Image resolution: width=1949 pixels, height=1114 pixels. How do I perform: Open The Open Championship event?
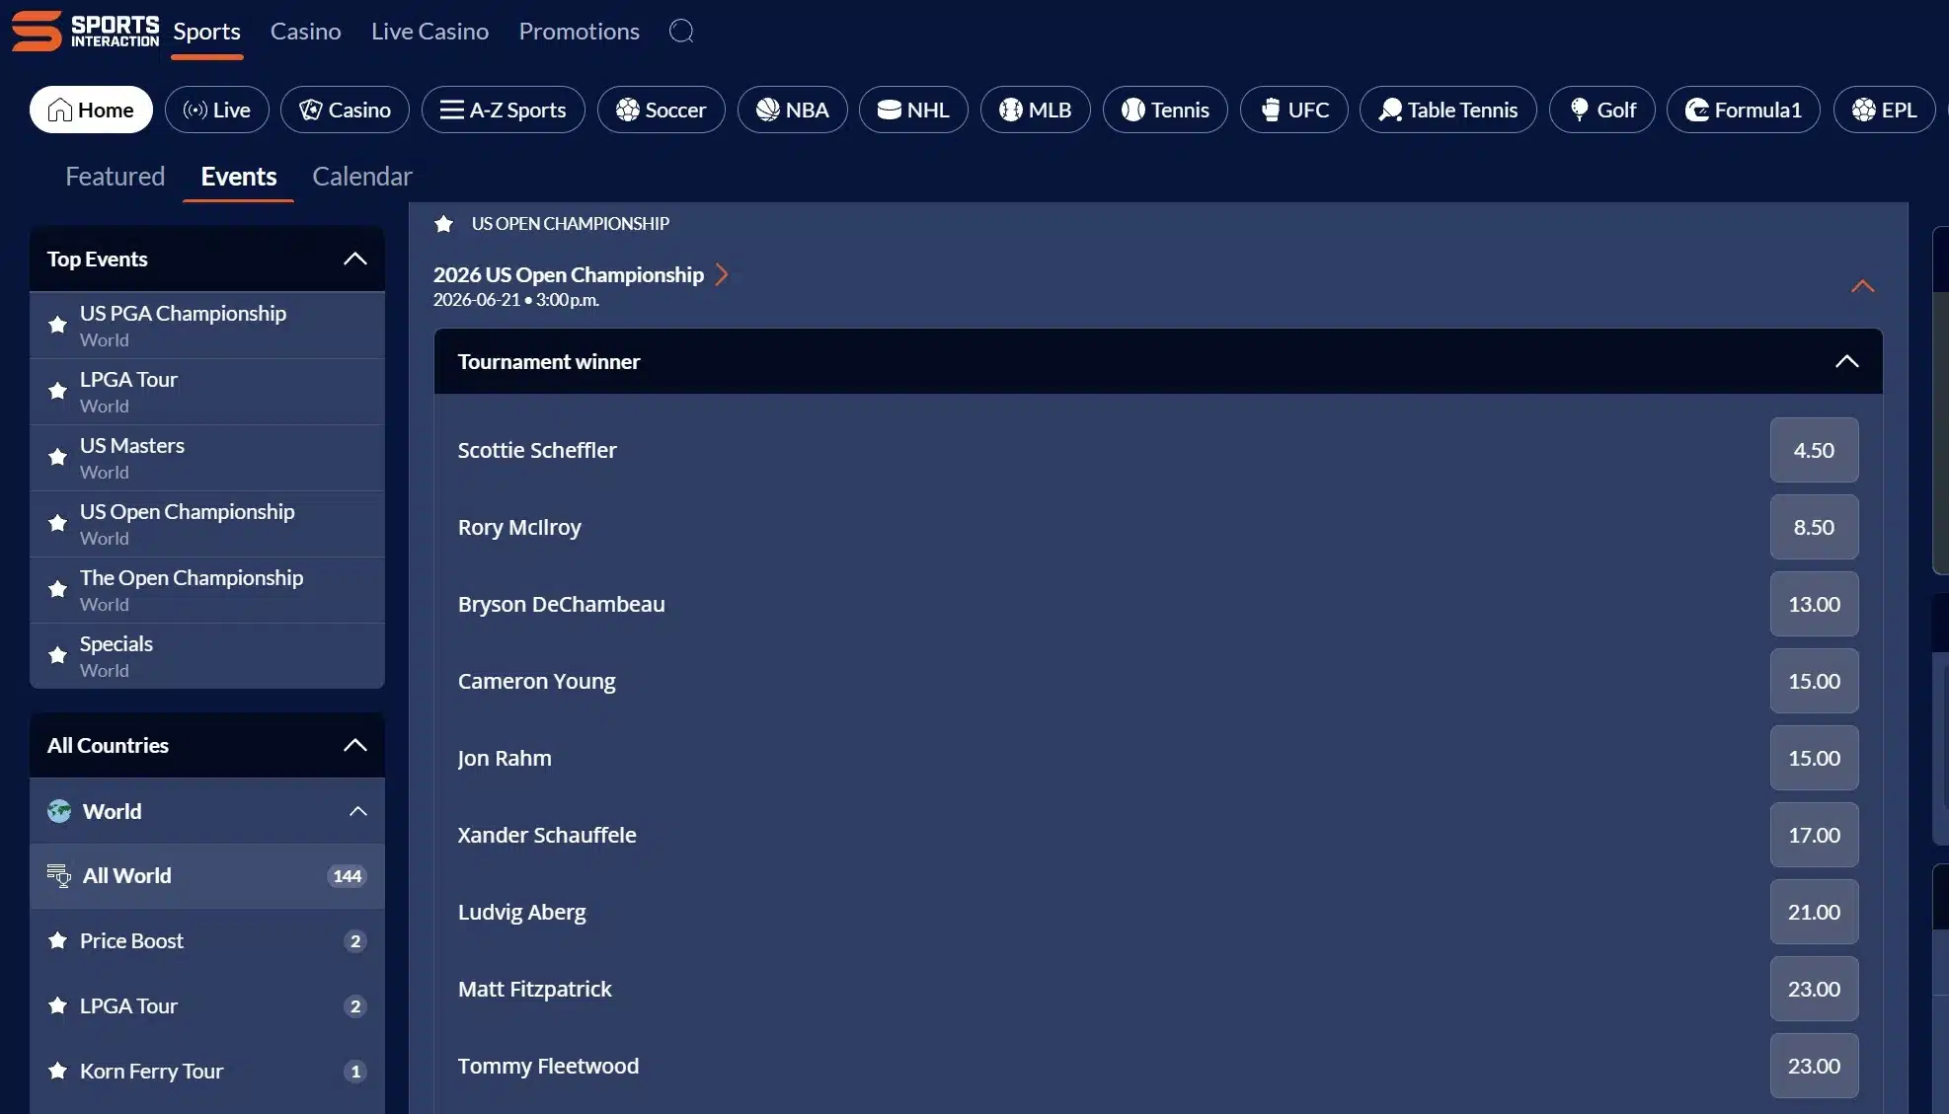point(207,590)
